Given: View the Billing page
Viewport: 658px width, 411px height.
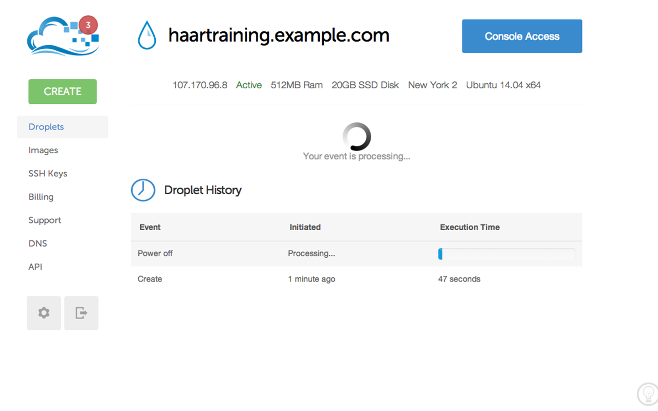Looking at the screenshot, I should point(41,197).
